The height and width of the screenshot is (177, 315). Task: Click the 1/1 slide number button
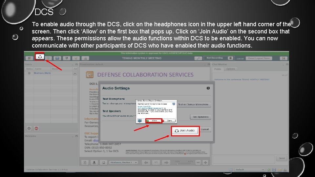(156, 163)
